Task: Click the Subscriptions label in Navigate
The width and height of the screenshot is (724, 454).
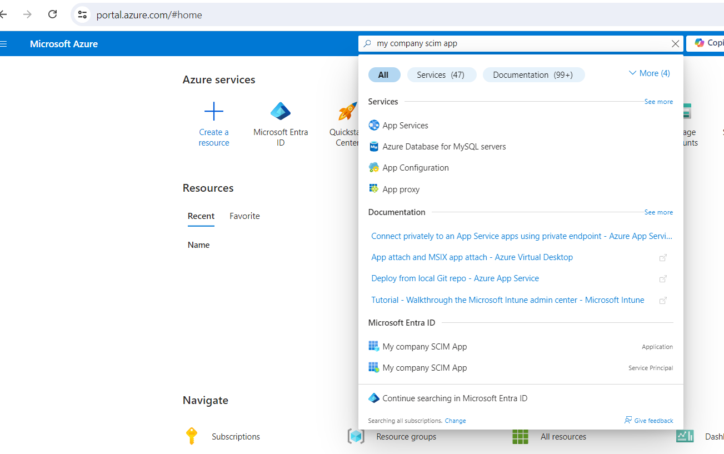Action: point(236,437)
